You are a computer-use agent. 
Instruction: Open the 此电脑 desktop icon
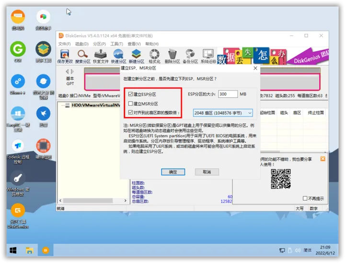click(18, 20)
